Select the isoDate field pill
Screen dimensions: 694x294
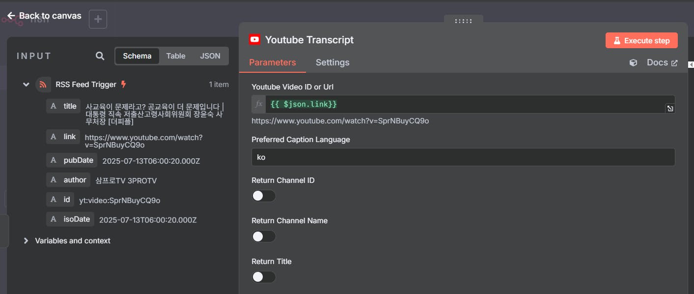point(70,219)
